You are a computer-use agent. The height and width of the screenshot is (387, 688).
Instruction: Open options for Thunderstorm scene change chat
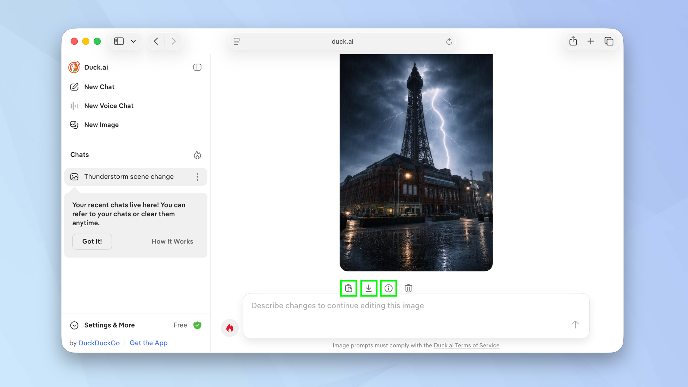coord(197,177)
